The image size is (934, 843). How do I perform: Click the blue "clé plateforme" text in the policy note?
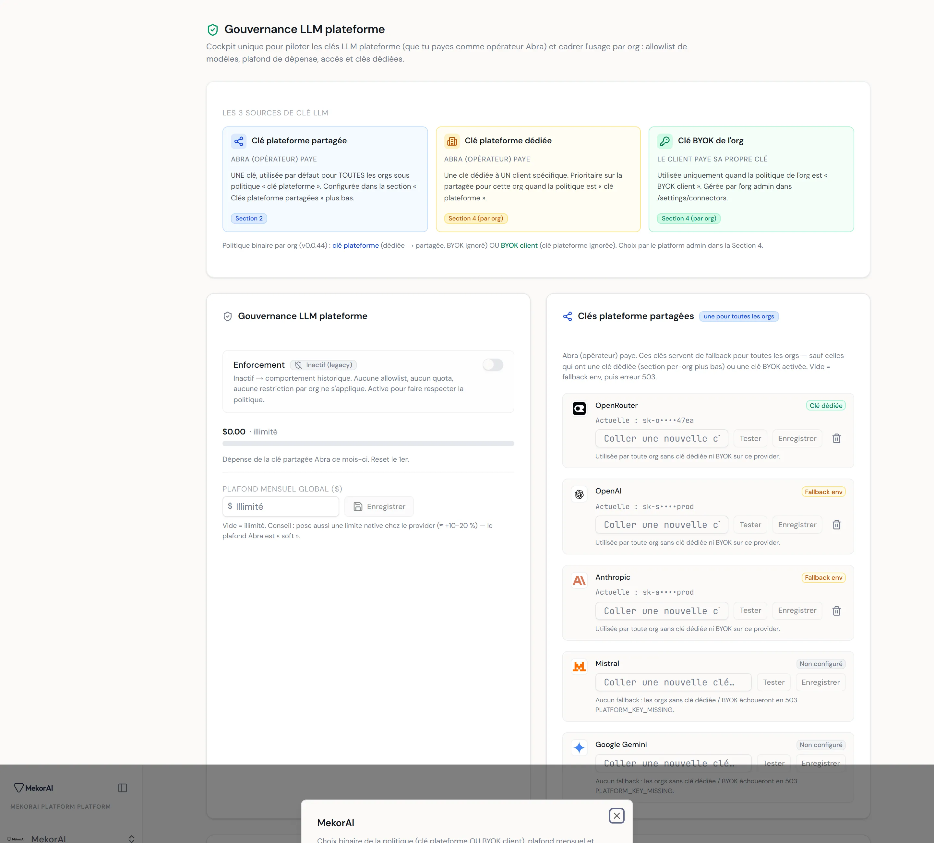click(x=355, y=245)
